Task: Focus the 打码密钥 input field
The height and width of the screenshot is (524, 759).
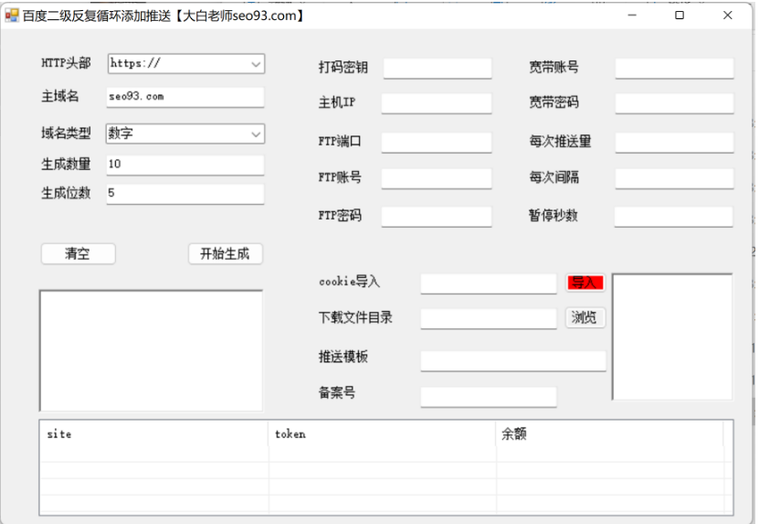Action: pos(437,69)
